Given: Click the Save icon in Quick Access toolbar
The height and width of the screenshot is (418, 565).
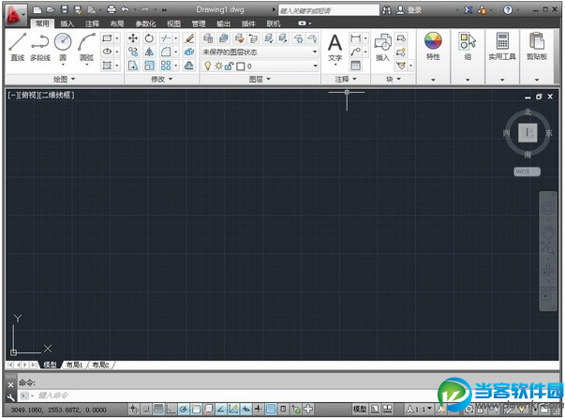Looking at the screenshot, I should coord(64,9).
